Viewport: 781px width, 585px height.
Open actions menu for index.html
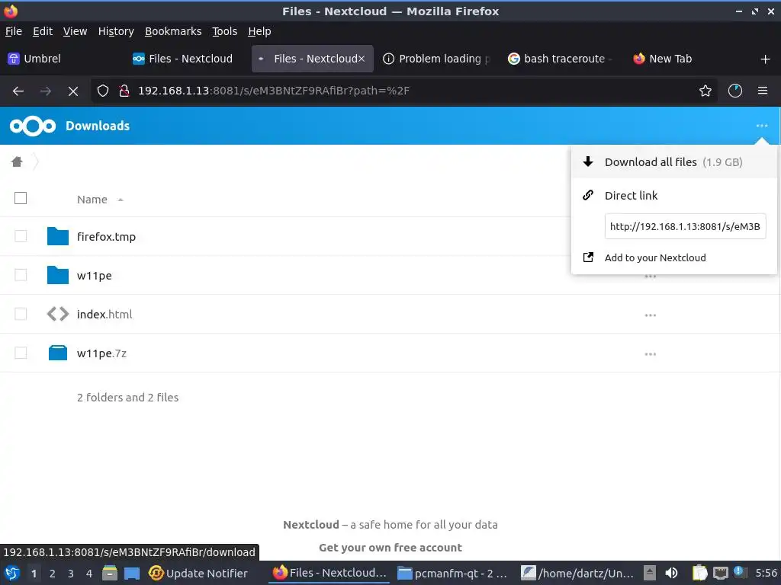650,315
